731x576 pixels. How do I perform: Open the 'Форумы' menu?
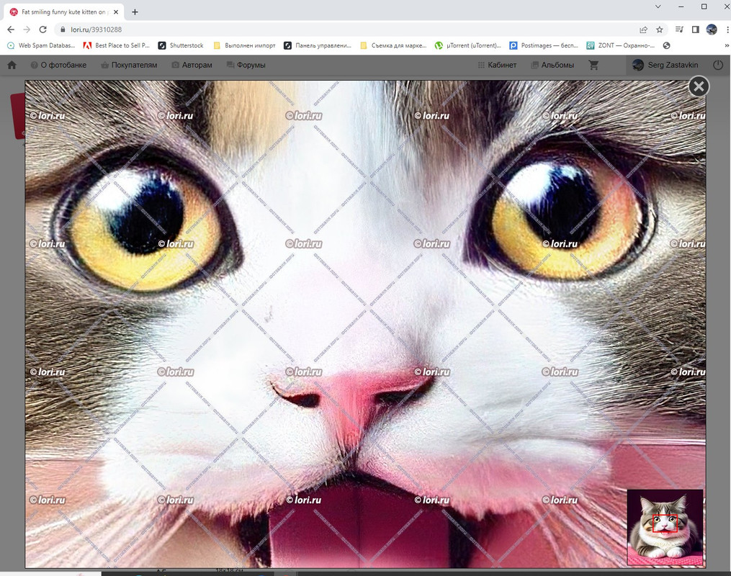tap(246, 66)
